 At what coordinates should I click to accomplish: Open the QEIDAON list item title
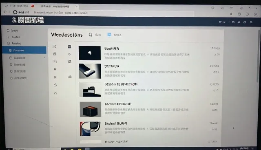pos(112,66)
